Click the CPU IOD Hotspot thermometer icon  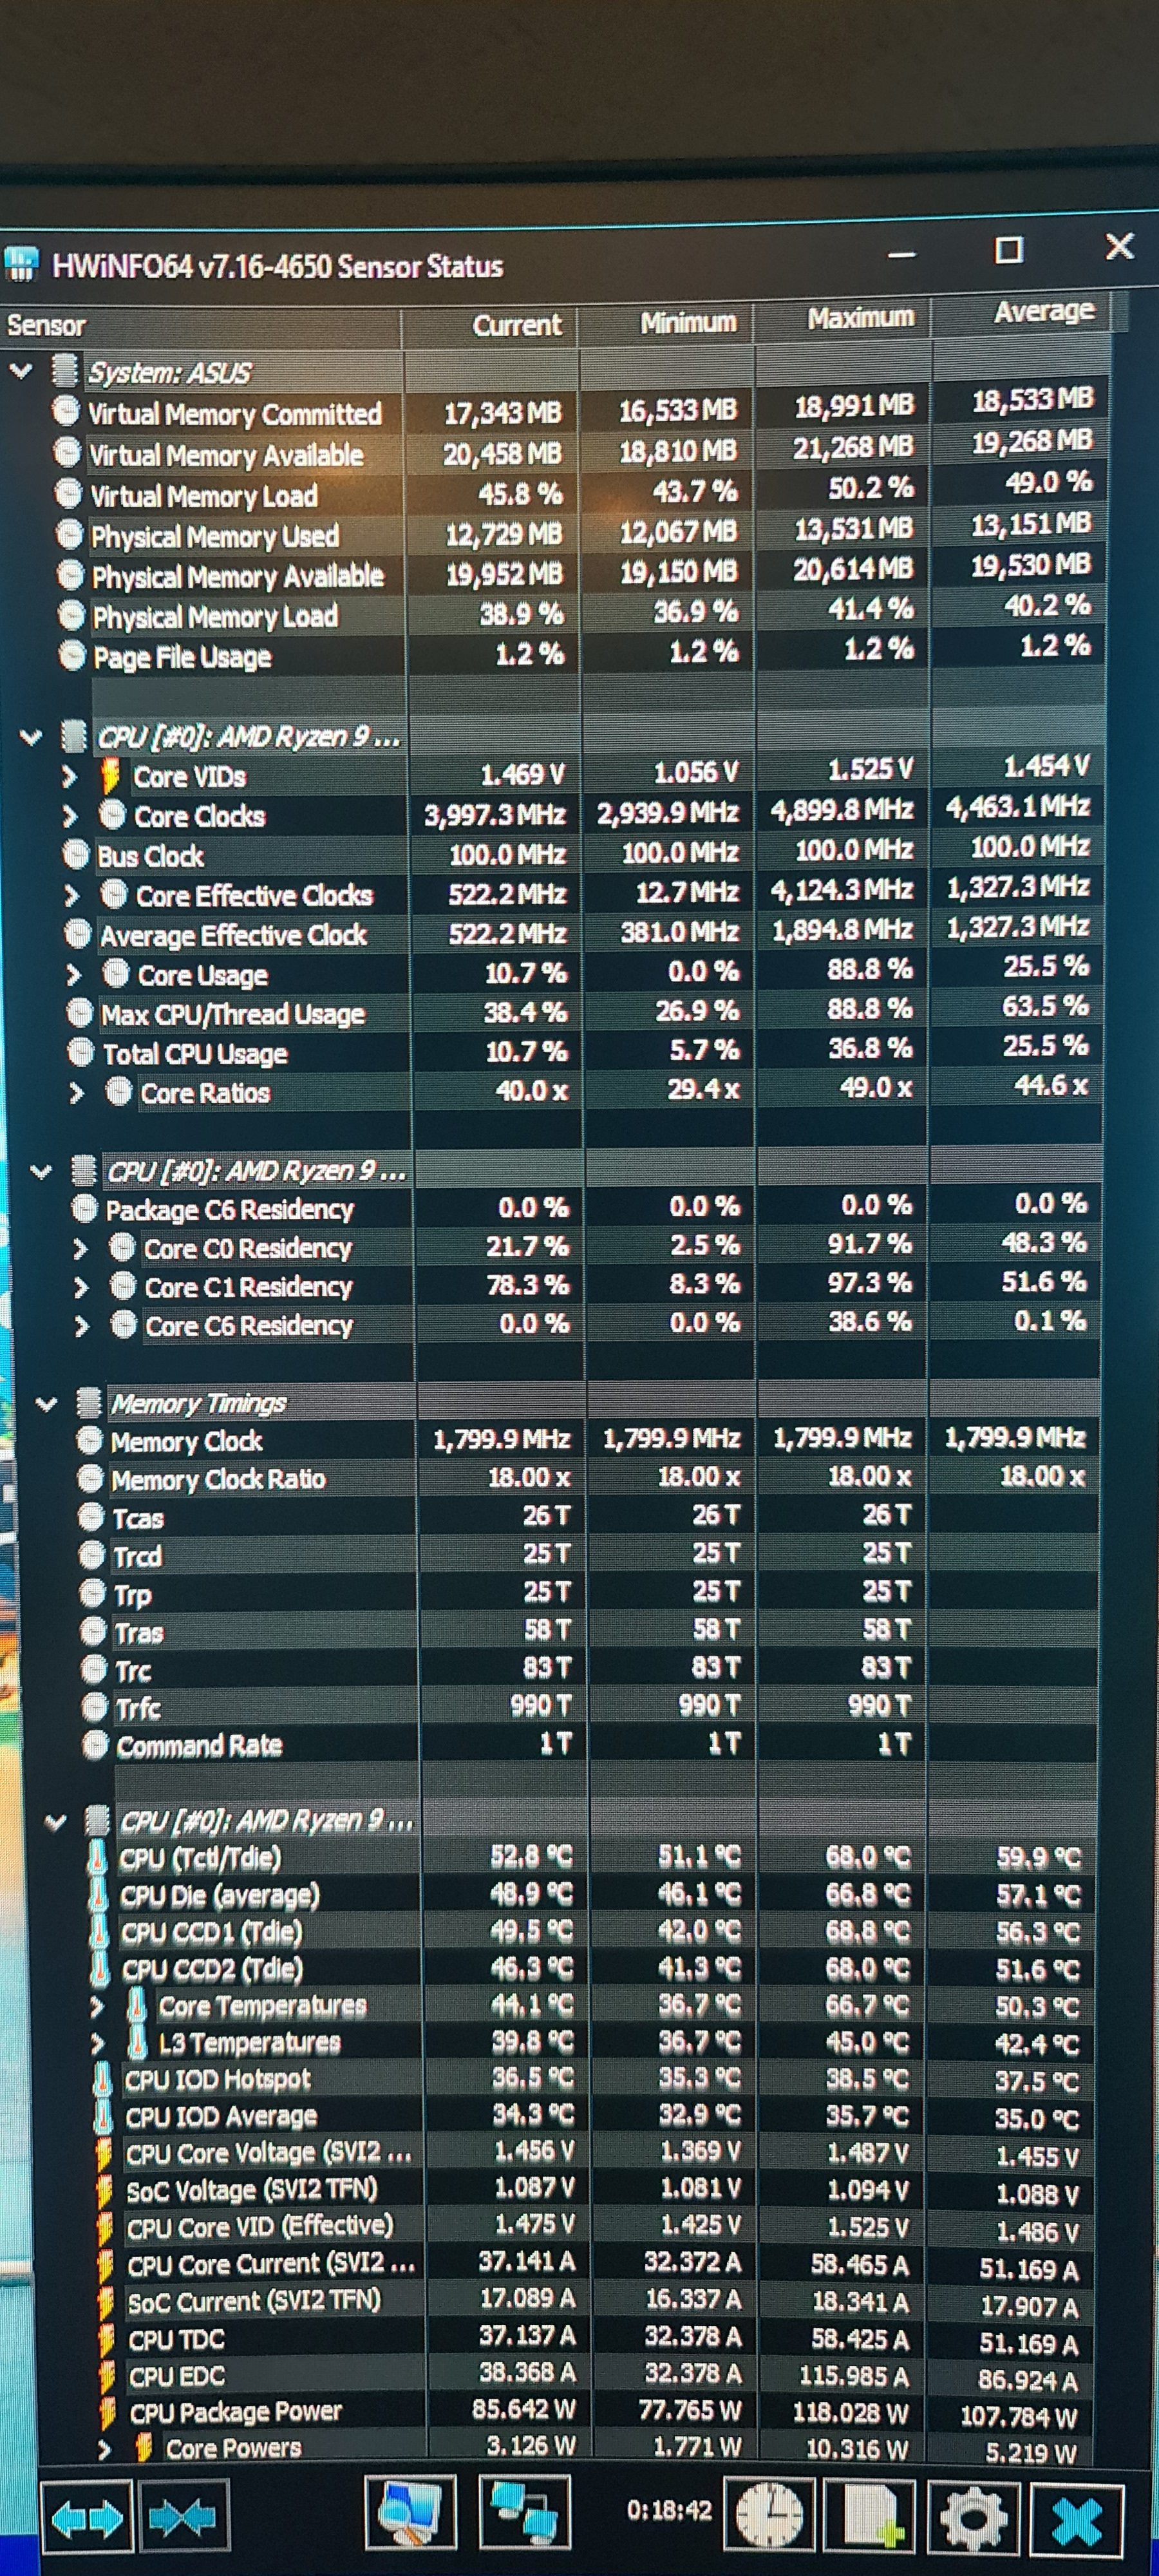(102, 2080)
